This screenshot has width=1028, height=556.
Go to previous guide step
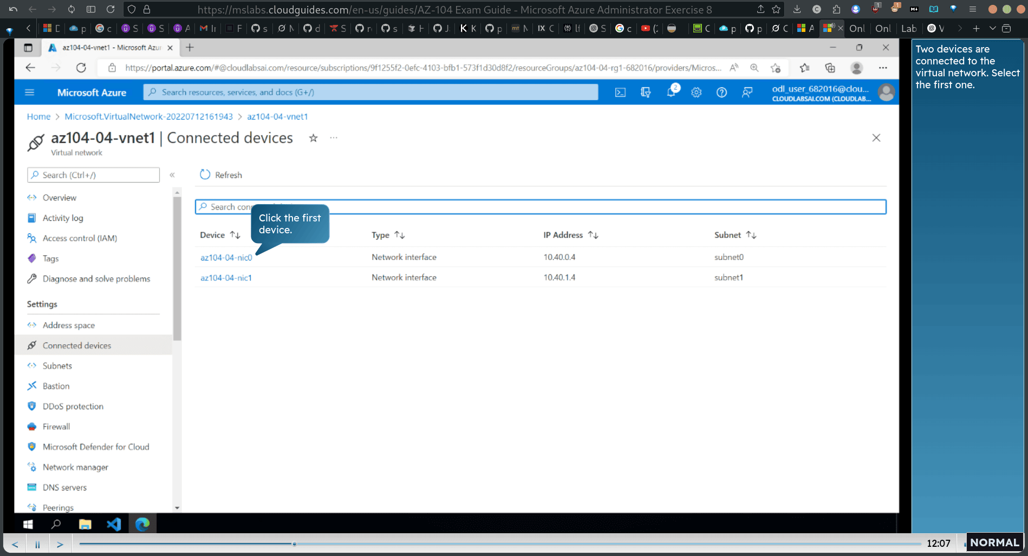pyautogui.click(x=15, y=544)
